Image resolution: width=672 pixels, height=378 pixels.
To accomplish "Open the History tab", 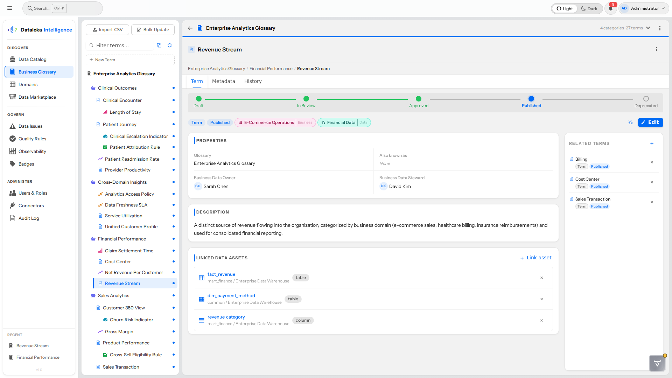I will (x=253, y=81).
